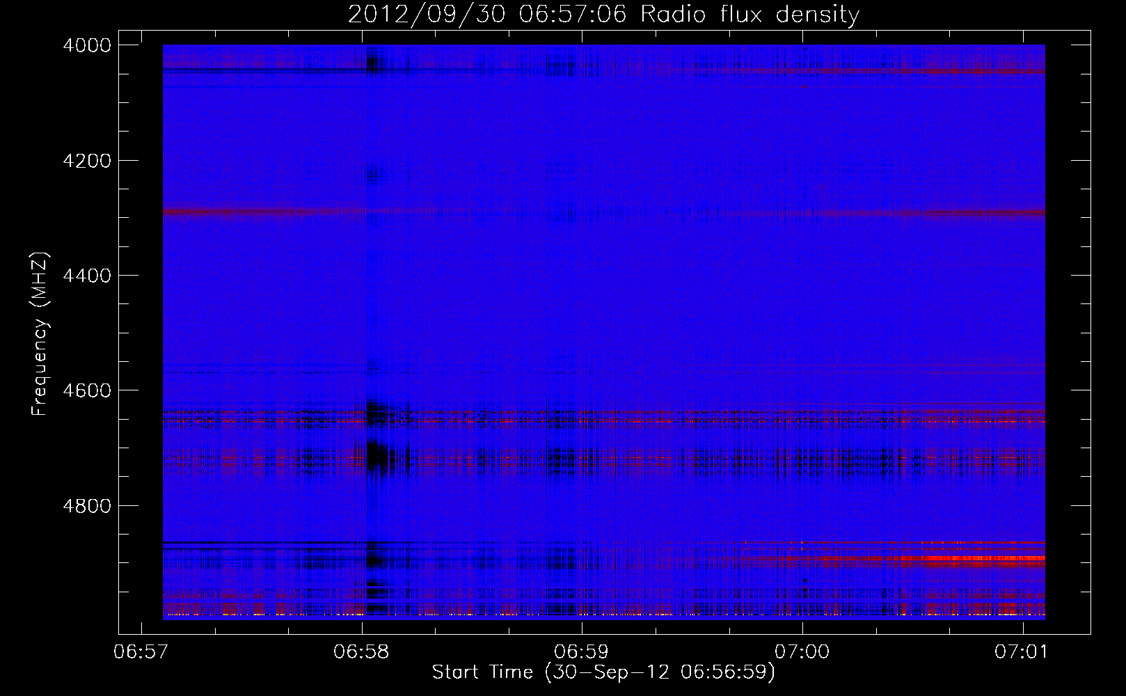Select the 4400 frequency axis label
The width and height of the screenshot is (1126, 696).
[x=87, y=276]
